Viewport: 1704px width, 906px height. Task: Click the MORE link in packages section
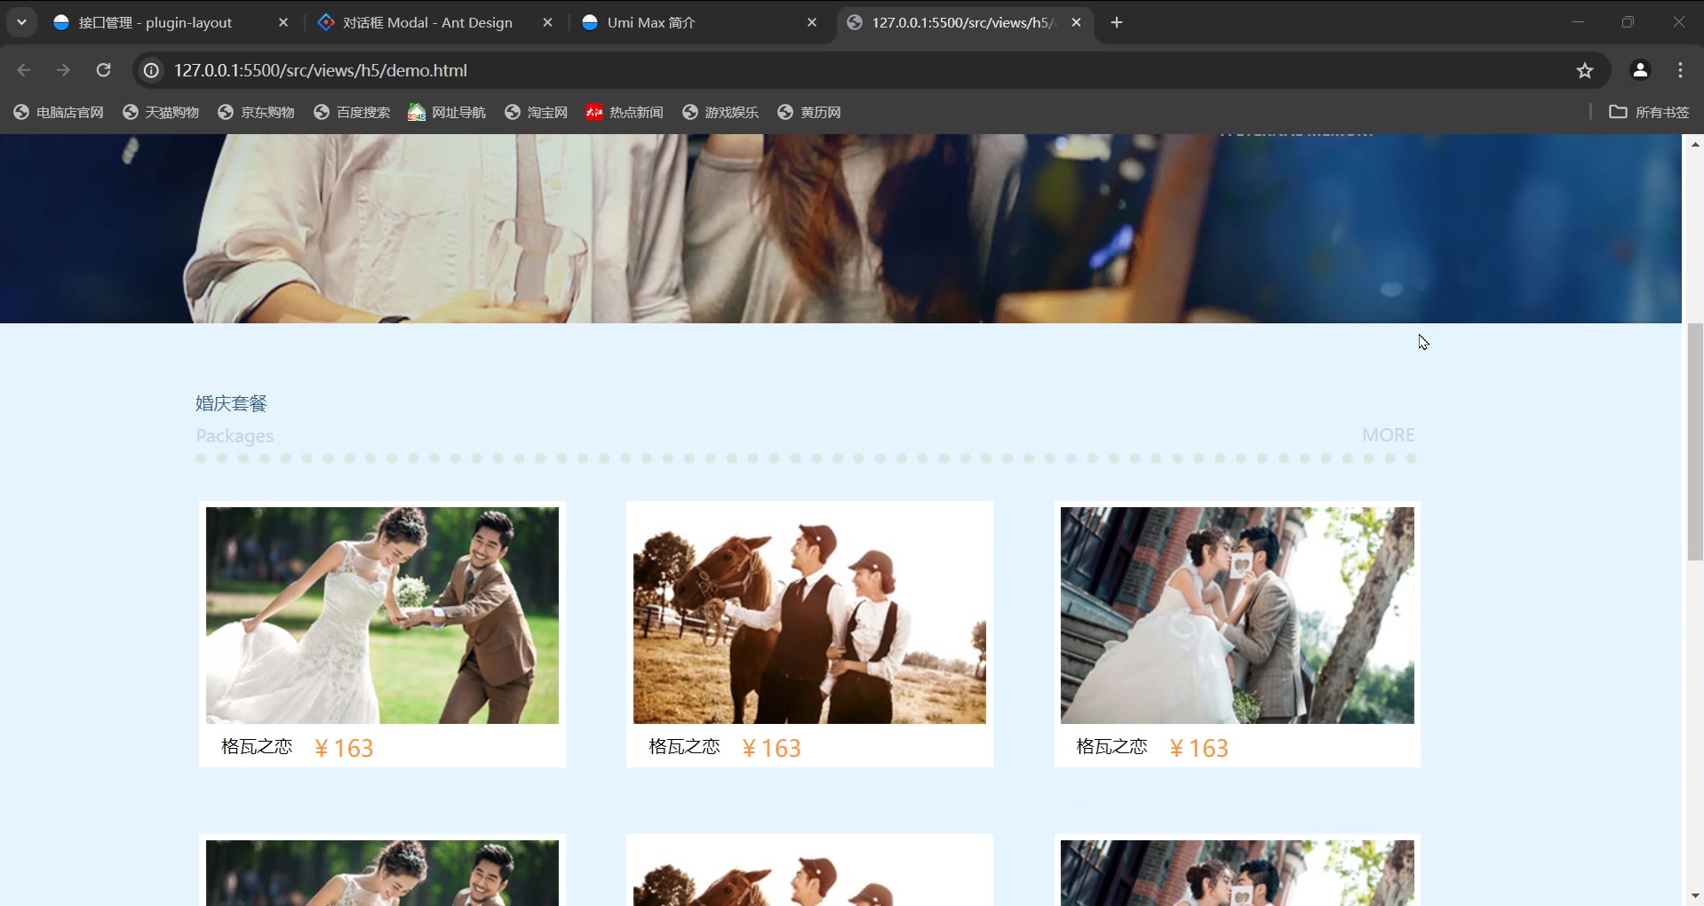[x=1388, y=435]
